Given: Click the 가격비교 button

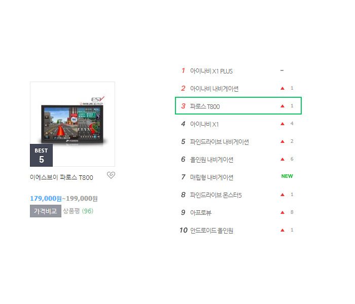Looking at the screenshot, I should (x=46, y=211).
